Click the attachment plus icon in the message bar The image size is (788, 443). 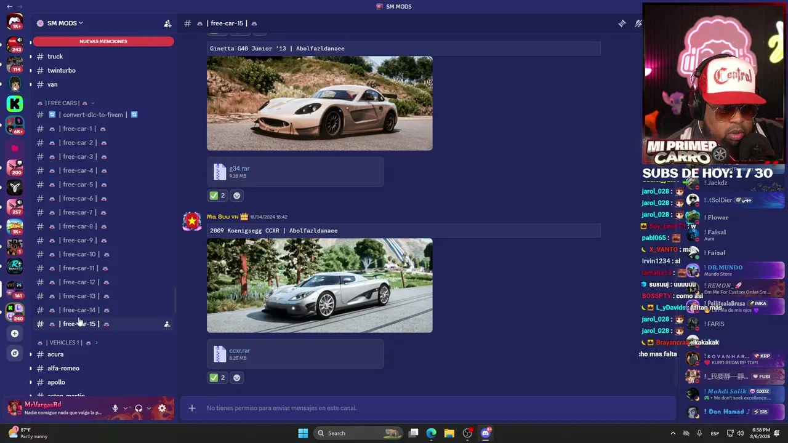pos(192,408)
